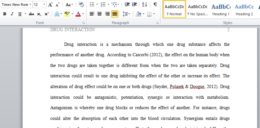
Task: Click the misspelled word Polasek
Action: pyautogui.click(x=177, y=87)
